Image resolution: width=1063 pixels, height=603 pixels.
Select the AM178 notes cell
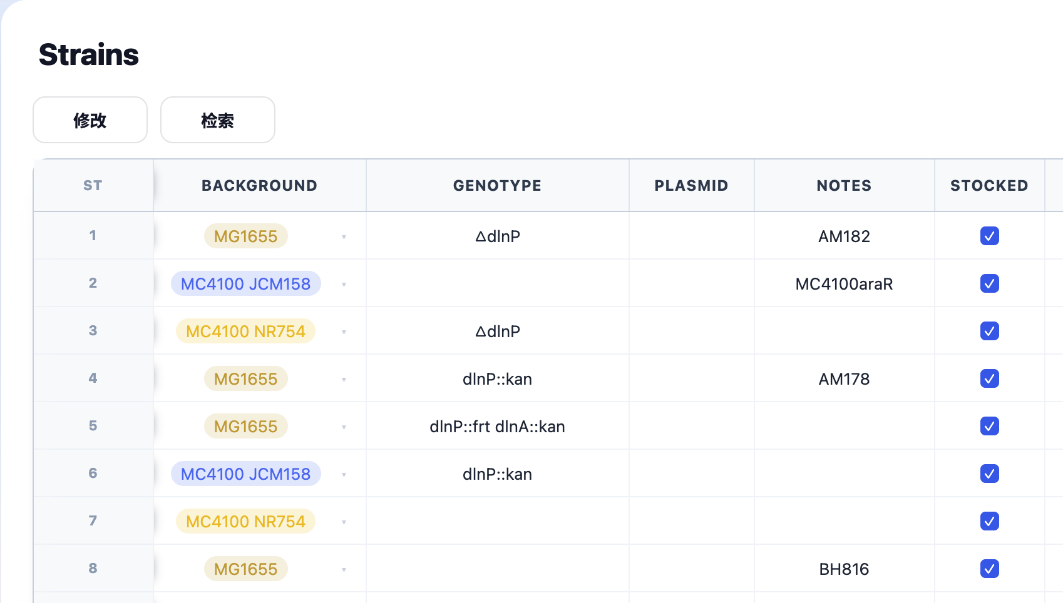[845, 378]
